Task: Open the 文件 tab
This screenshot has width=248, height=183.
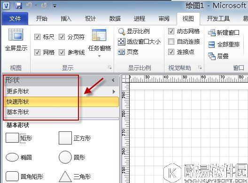Action: point(15,19)
